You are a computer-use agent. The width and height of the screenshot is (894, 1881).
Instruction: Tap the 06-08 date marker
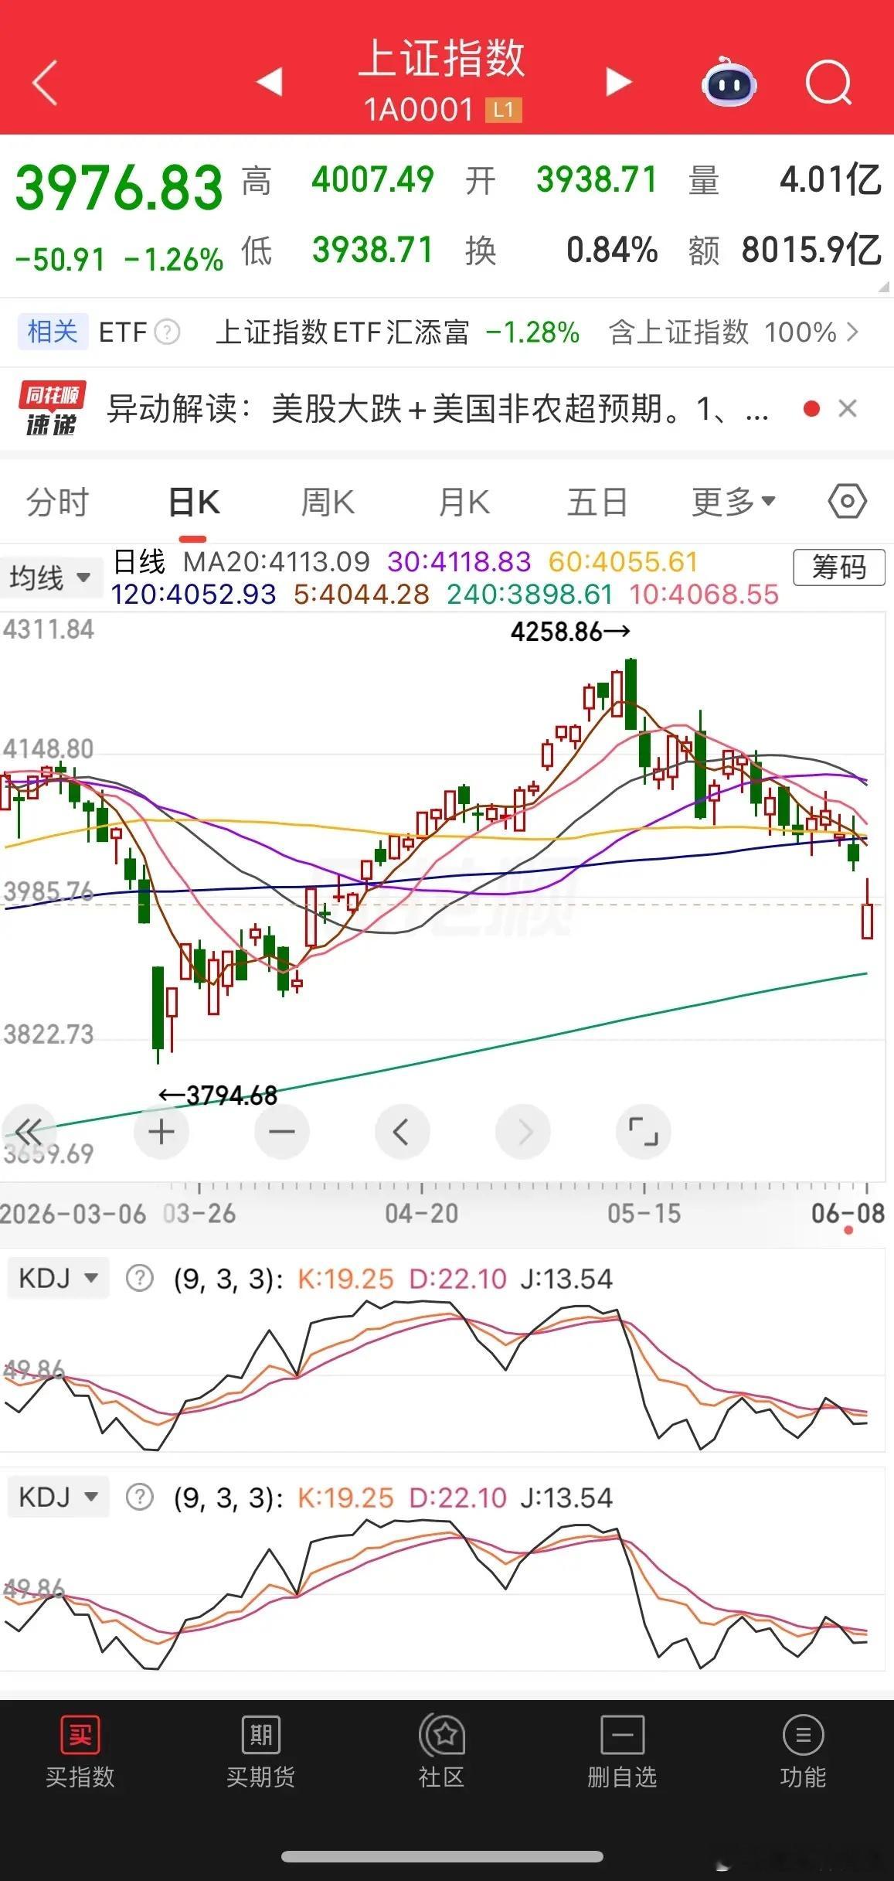(848, 1213)
